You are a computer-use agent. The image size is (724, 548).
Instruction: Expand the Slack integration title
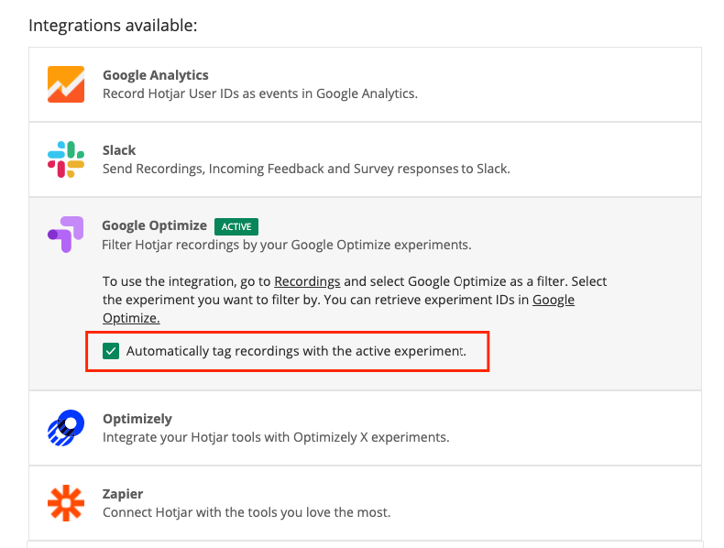119,150
